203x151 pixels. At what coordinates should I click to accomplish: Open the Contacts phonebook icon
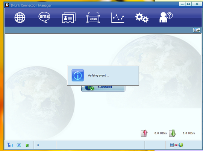[x=69, y=18]
